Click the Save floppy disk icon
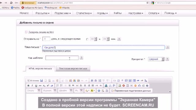 [x=42, y=81]
